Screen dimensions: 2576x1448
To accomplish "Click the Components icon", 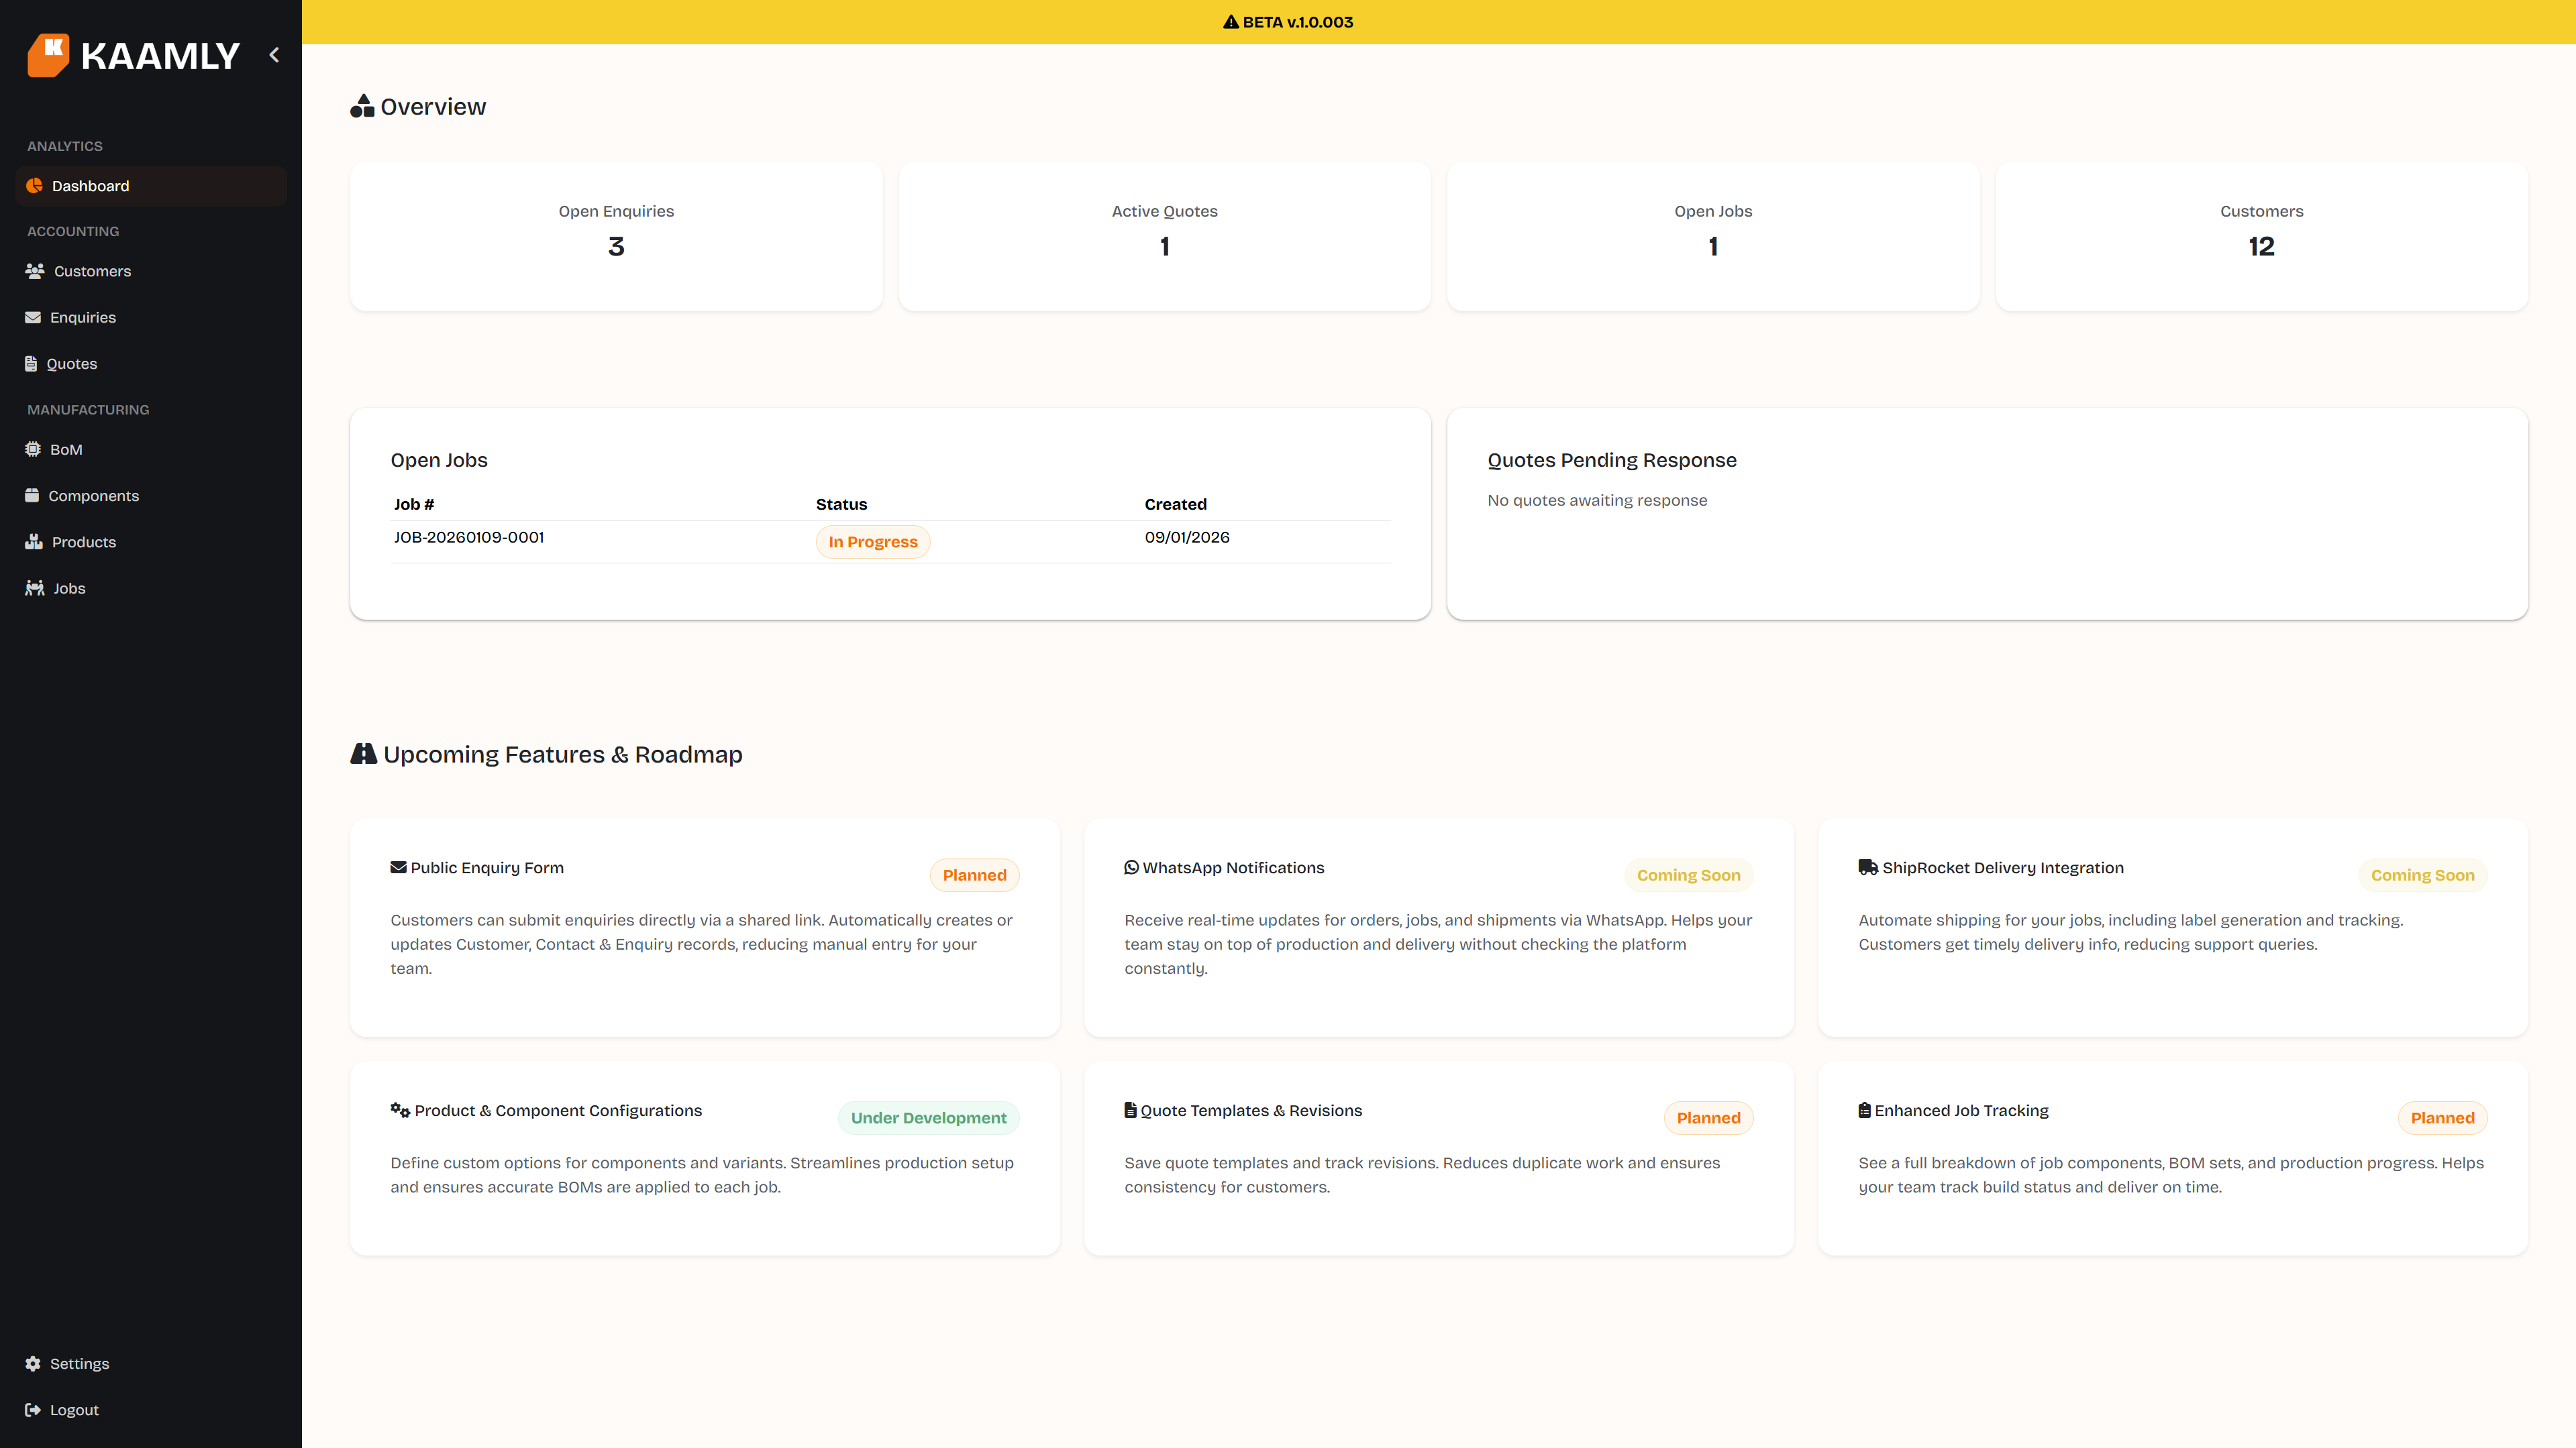I will 32,495.
